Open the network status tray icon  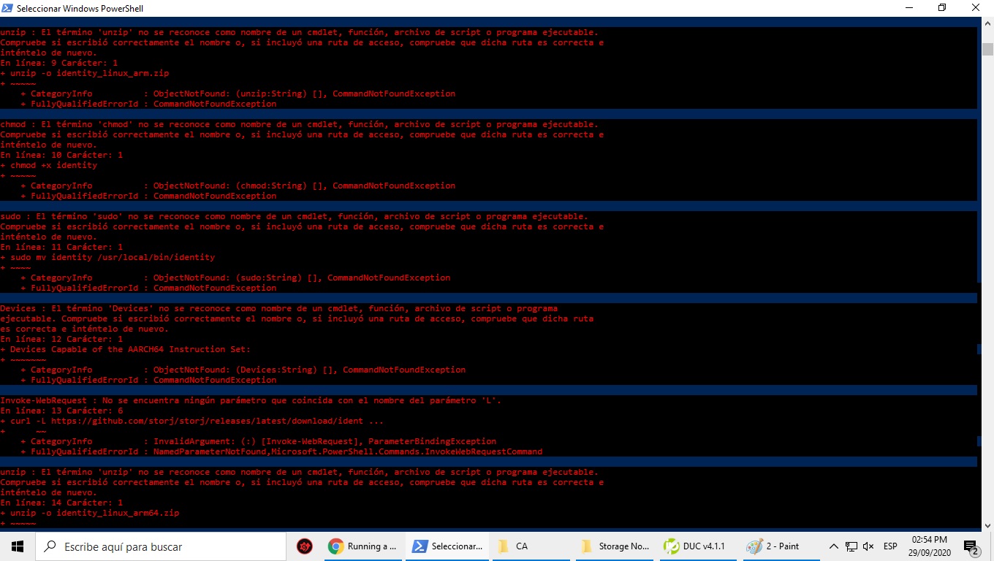(851, 546)
